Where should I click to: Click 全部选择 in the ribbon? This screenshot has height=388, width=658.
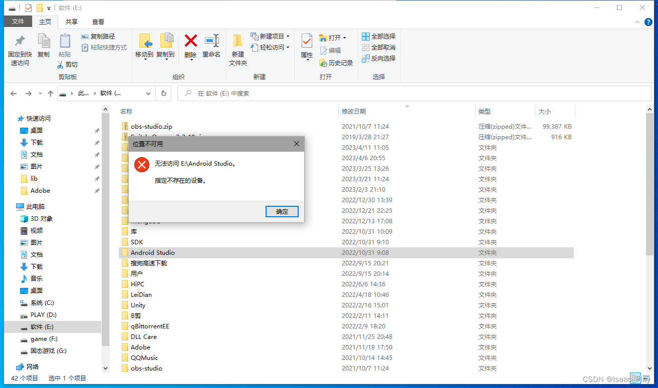click(379, 37)
